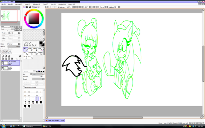Open Documents window in Windows taskbar
This screenshot has width=205, height=128.
(x=31, y=126)
